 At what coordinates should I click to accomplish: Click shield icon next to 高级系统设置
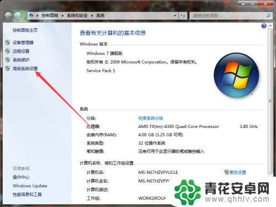pyautogui.click(x=8, y=68)
